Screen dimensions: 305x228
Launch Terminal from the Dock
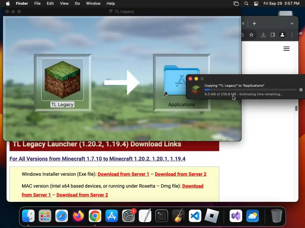(x=162, y=216)
